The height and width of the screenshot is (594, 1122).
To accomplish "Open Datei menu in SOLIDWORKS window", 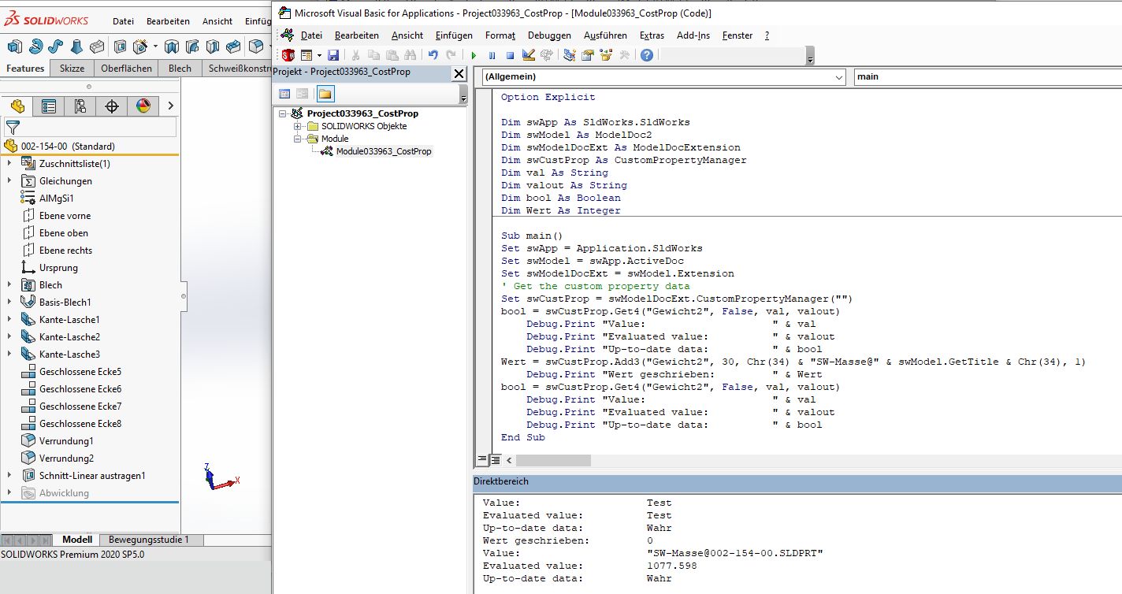I will pos(123,21).
